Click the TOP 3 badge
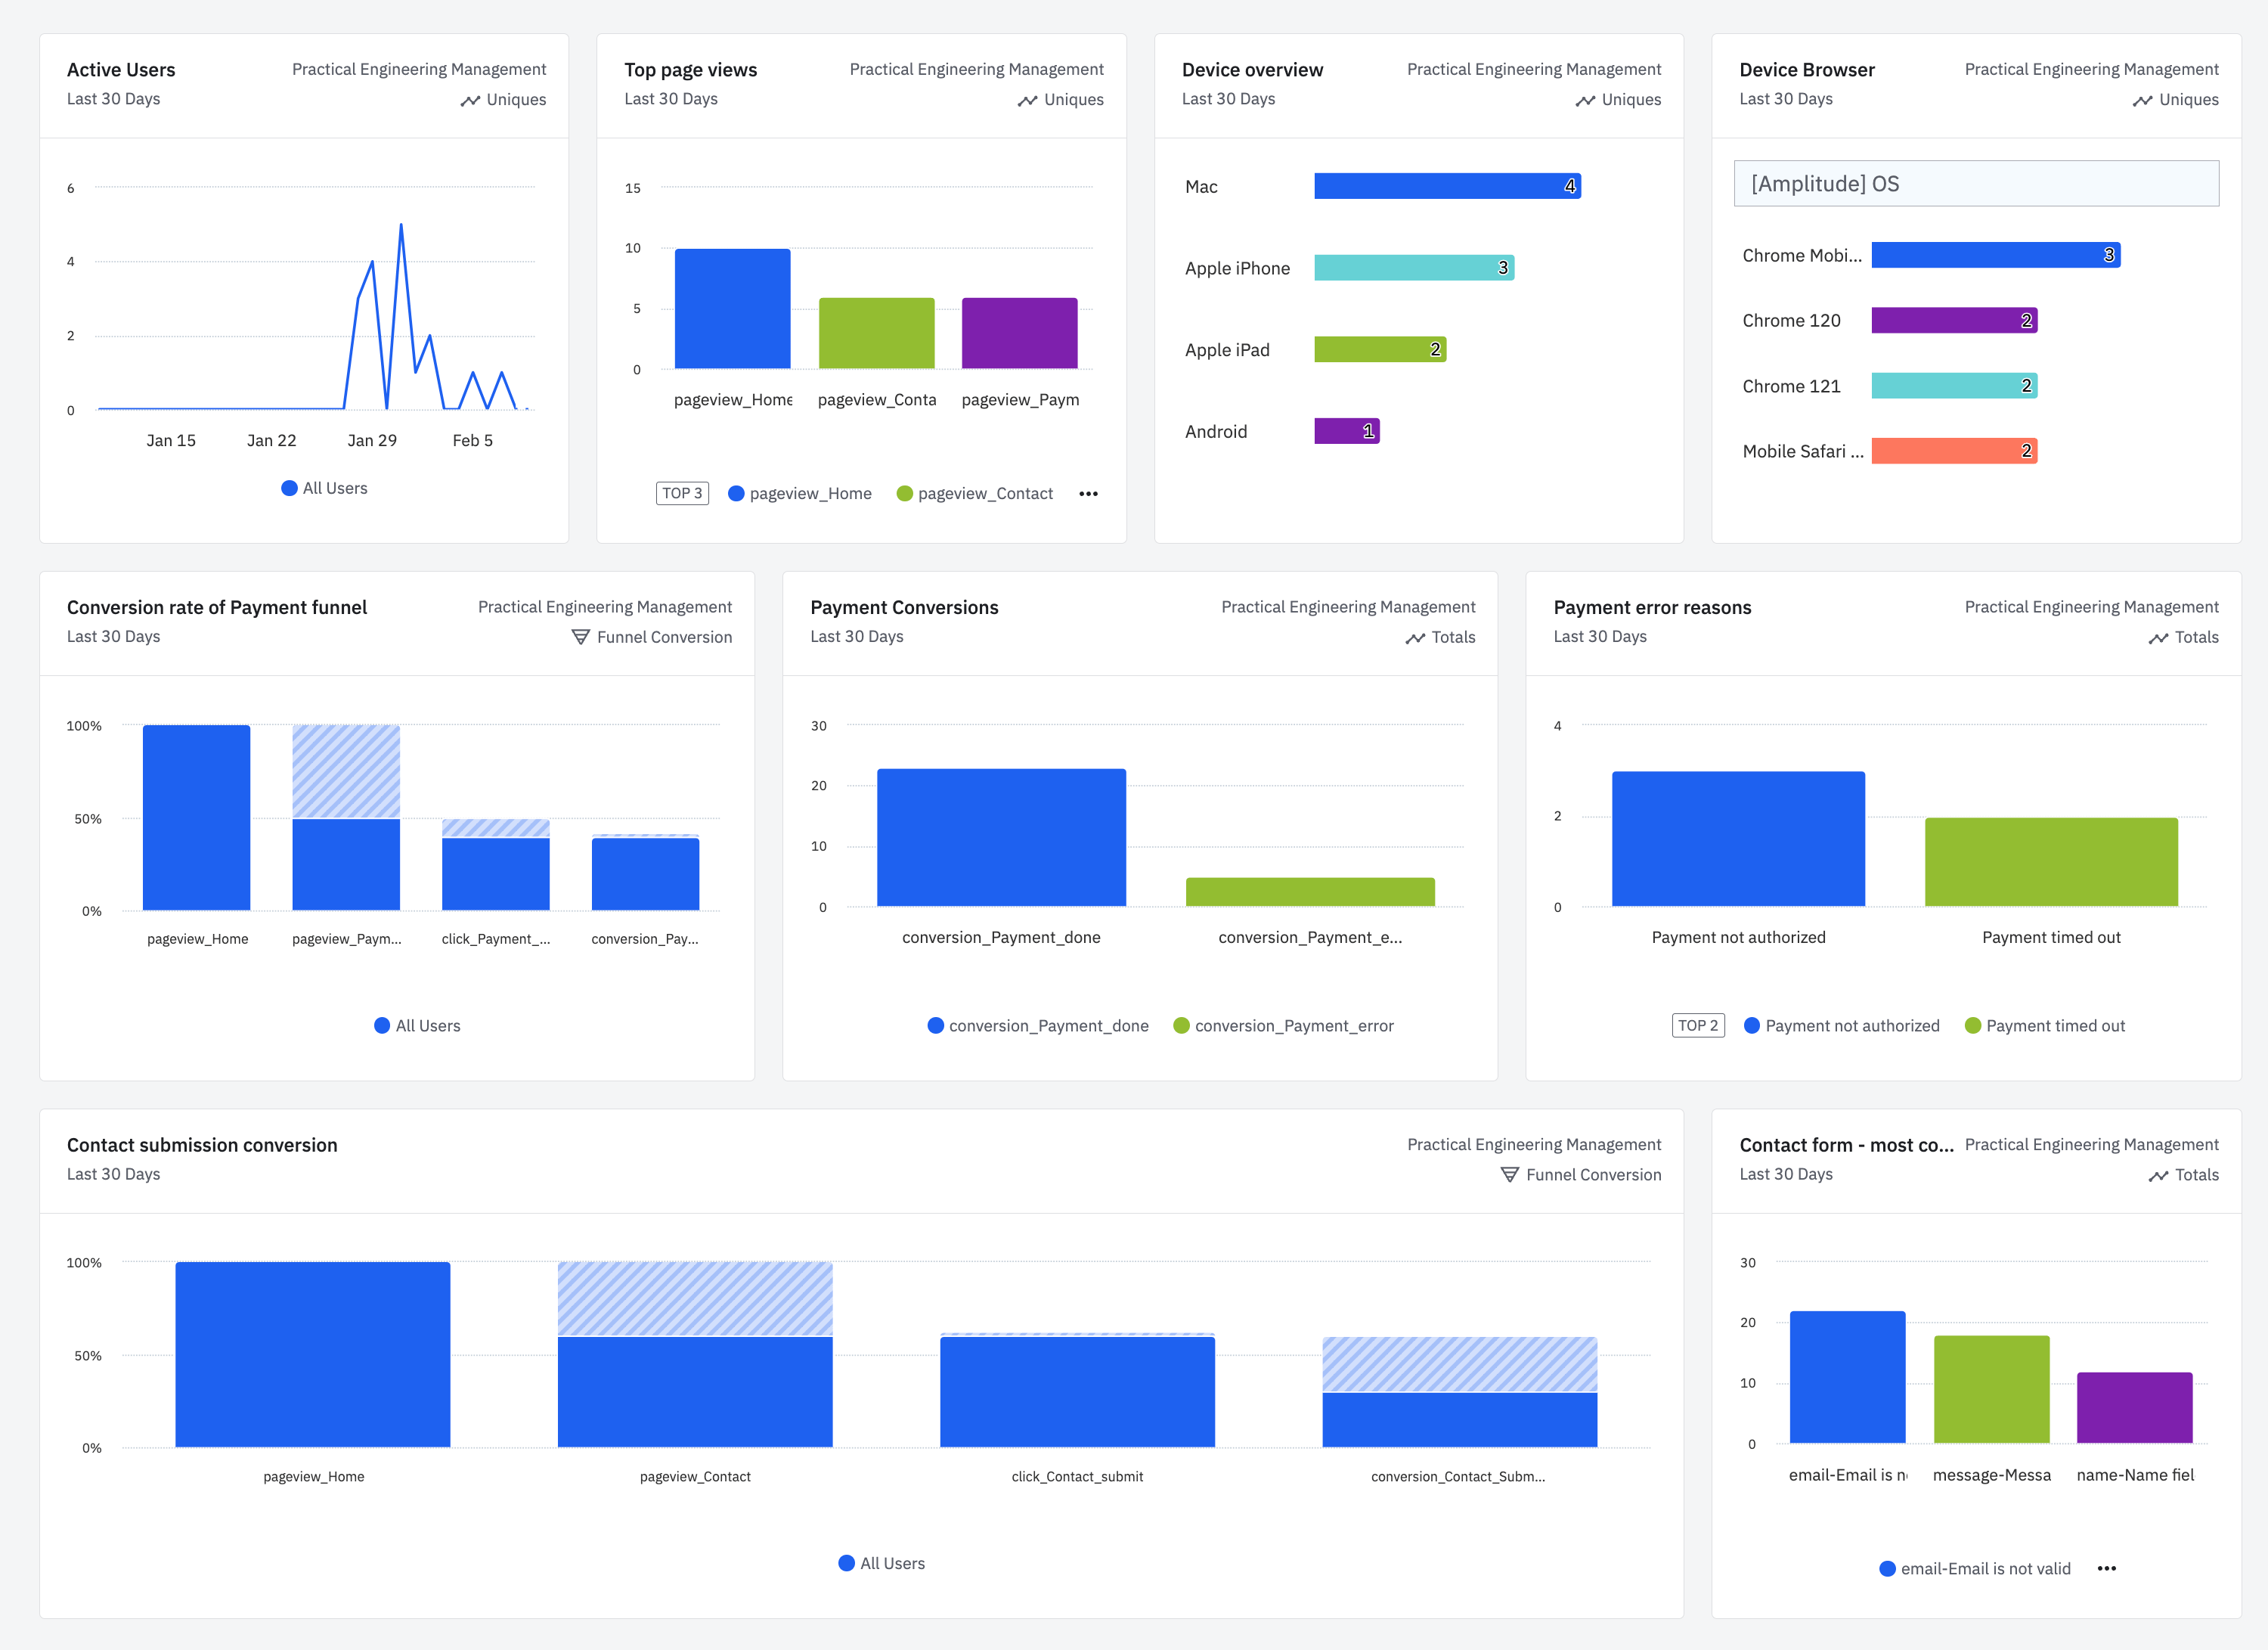The width and height of the screenshot is (2268, 1650). [682, 493]
